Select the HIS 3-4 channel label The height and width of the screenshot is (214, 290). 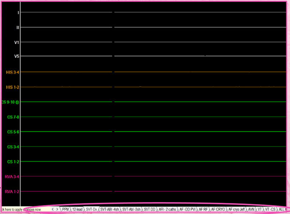12,72
